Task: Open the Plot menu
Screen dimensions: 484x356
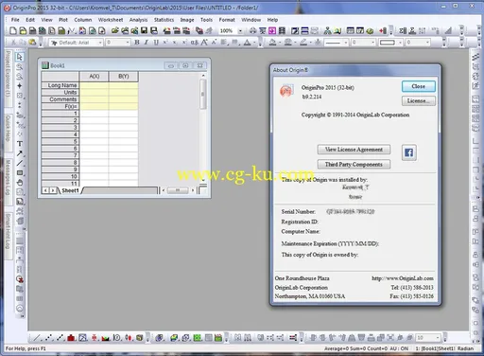Action: (63, 20)
